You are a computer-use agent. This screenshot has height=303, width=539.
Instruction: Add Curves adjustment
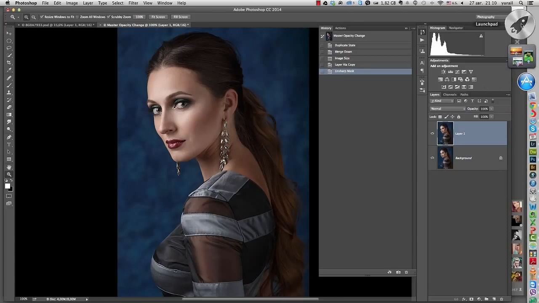pyautogui.click(x=457, y=72)
